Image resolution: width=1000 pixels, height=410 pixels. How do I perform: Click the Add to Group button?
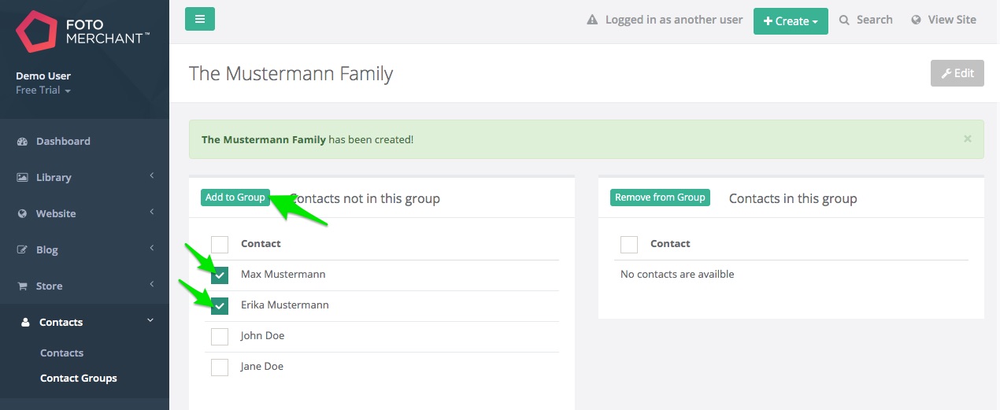pyautogui.click(x=235, y=198)
